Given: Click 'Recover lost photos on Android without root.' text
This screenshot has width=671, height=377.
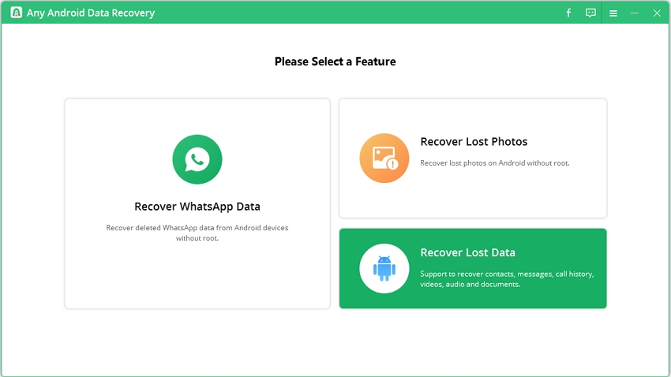Looking at the screenshot, I should tap(495, 162).
